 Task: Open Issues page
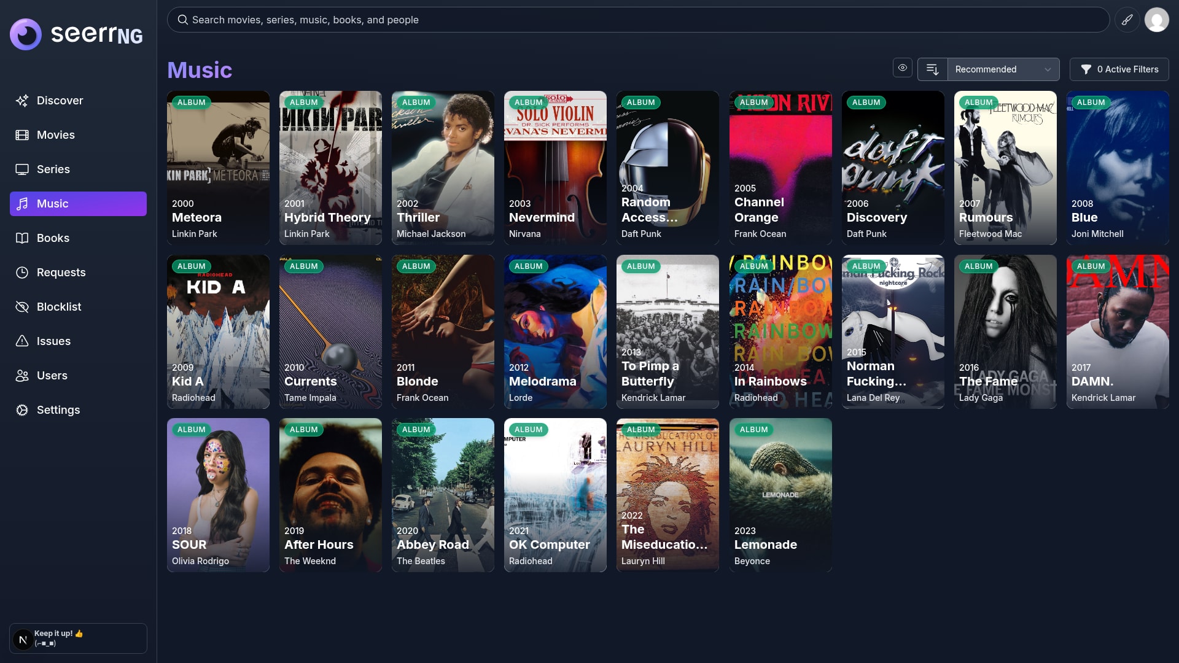[78, 341]
